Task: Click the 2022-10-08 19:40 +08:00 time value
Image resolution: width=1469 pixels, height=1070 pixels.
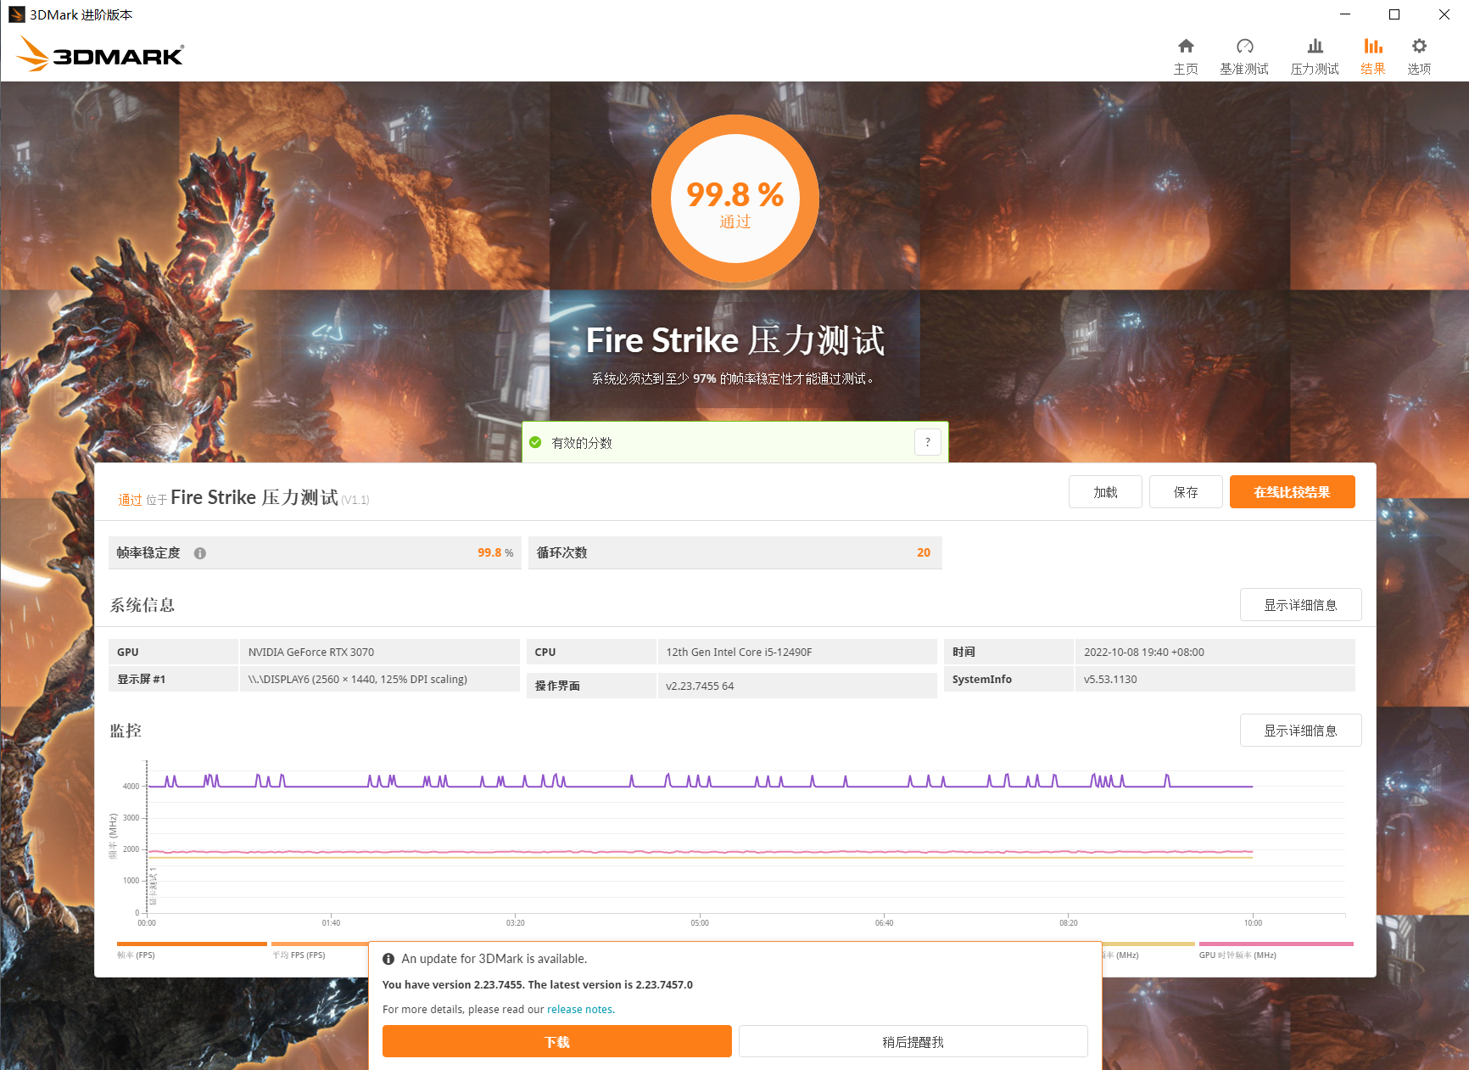Action: click(x=1144, y=652)
